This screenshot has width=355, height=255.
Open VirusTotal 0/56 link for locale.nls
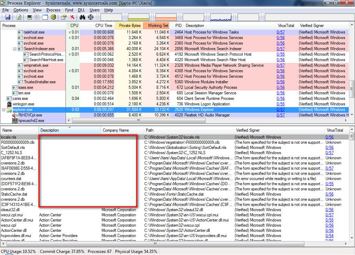point(329,137)
